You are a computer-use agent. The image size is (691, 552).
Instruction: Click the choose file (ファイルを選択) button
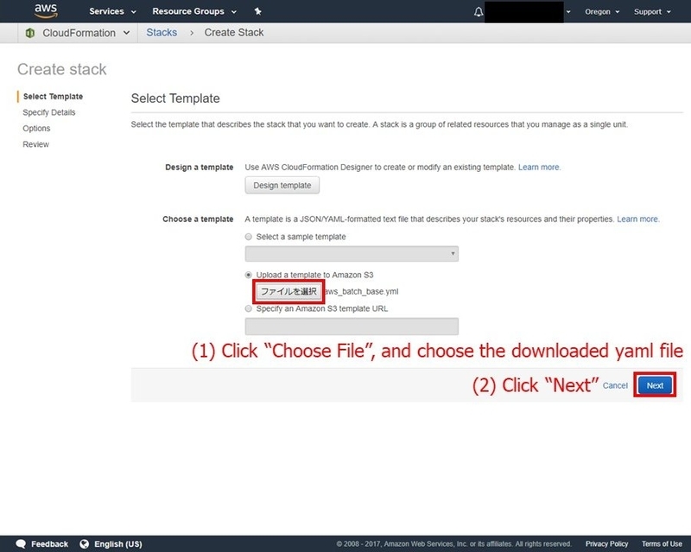click(289, 291)
